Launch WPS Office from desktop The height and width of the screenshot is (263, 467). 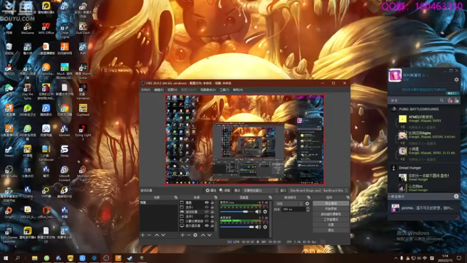pos(46,29)
